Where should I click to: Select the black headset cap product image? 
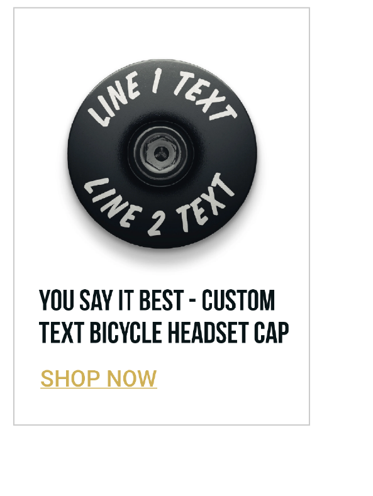pos(162,154)
